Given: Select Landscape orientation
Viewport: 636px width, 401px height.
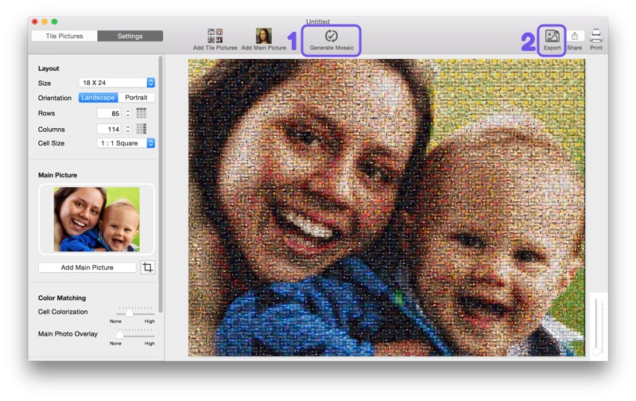Looking at the screenshot, I should tap(98, 97).
